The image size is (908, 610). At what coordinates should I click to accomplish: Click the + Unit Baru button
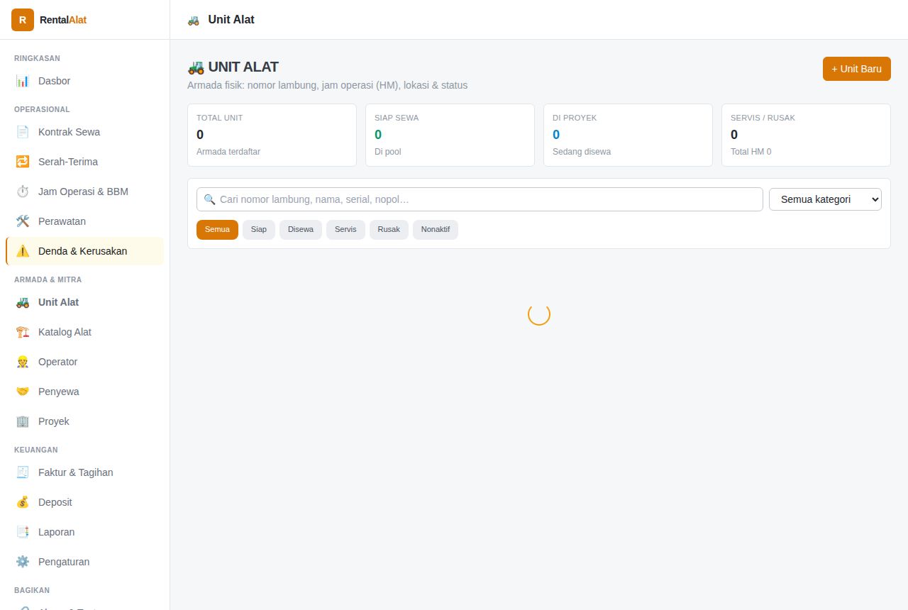(857, 69)
